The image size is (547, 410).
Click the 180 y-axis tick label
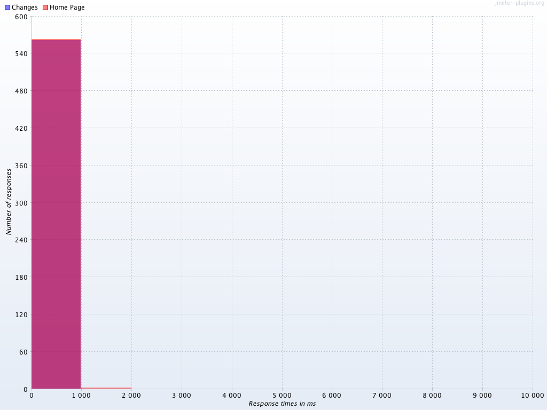tap(21, 277)
